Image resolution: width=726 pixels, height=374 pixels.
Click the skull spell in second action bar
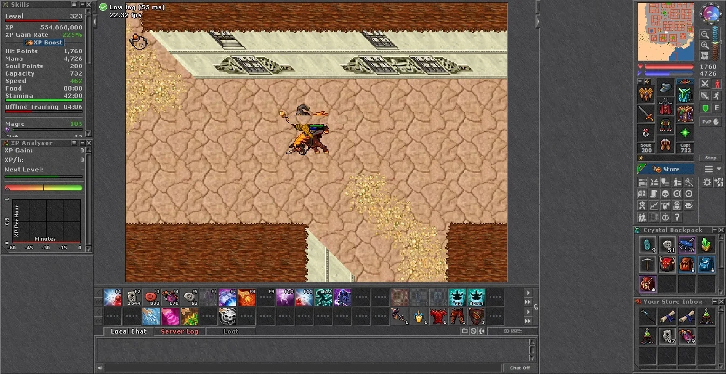click(228, 316)
